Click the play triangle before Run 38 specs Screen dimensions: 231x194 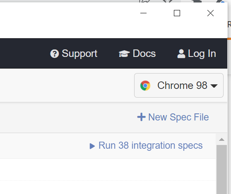click(x=92, y=146)
